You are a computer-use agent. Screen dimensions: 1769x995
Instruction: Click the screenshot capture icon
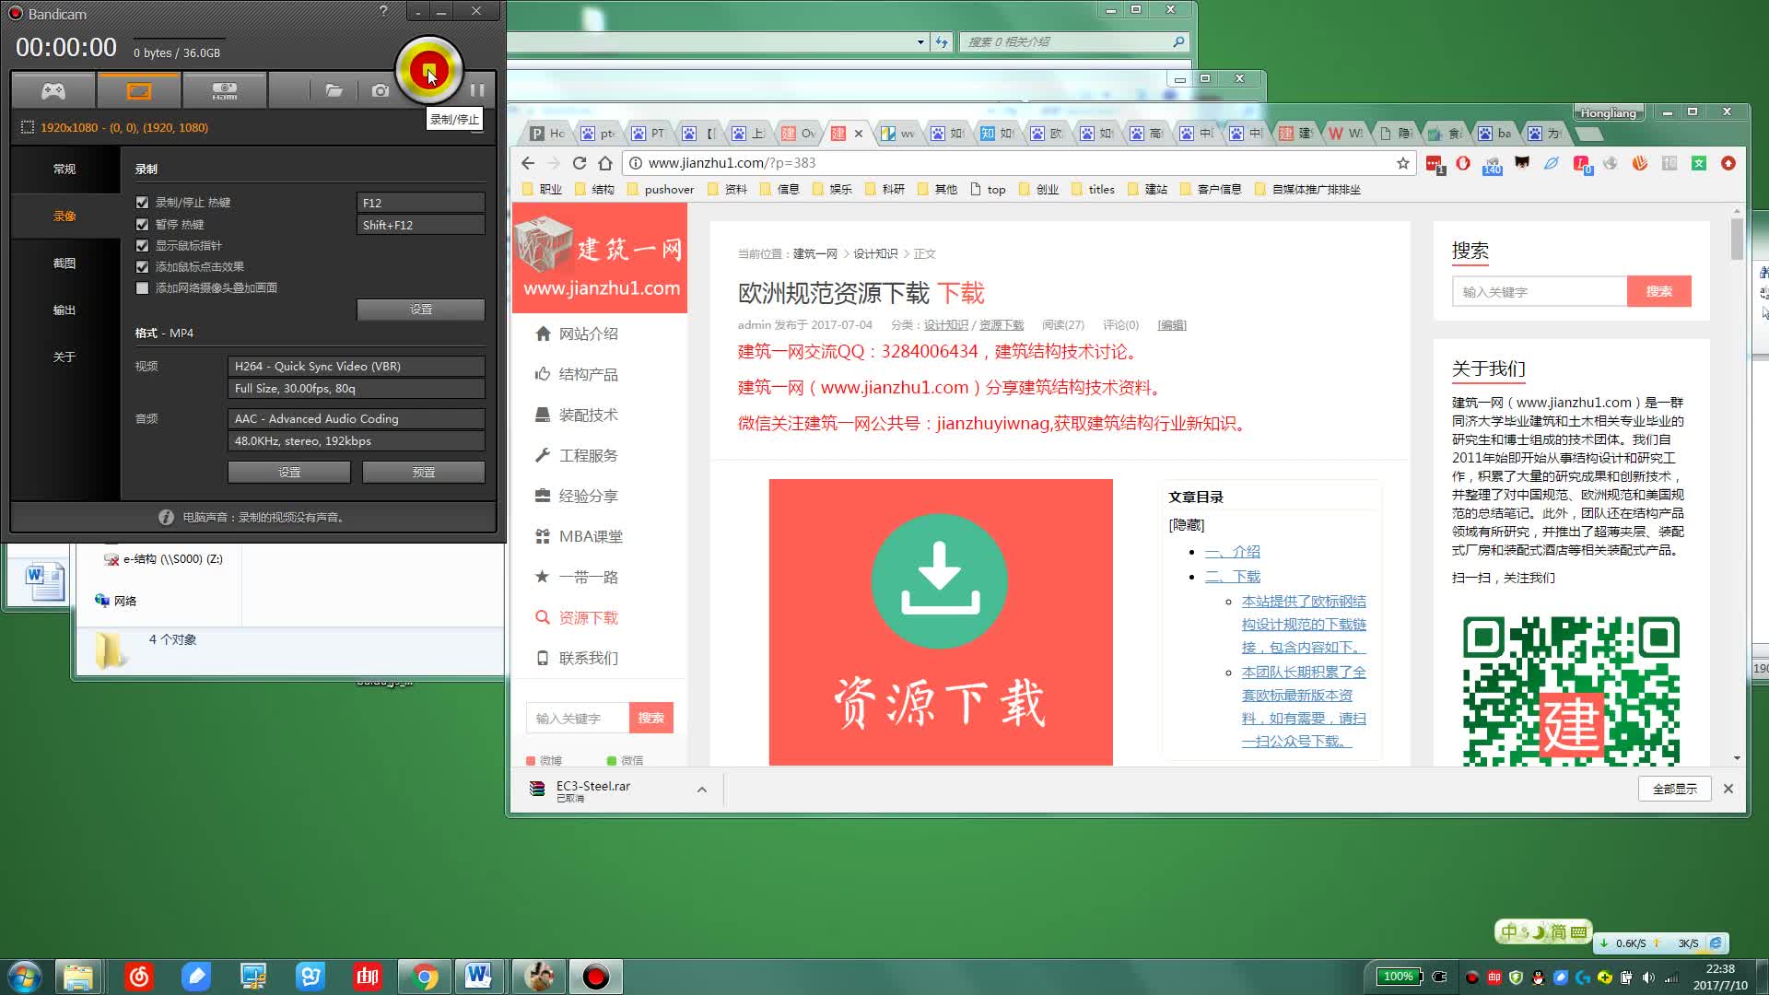point(381,90)
